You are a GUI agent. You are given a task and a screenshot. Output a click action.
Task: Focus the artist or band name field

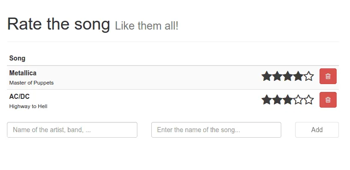72,130
